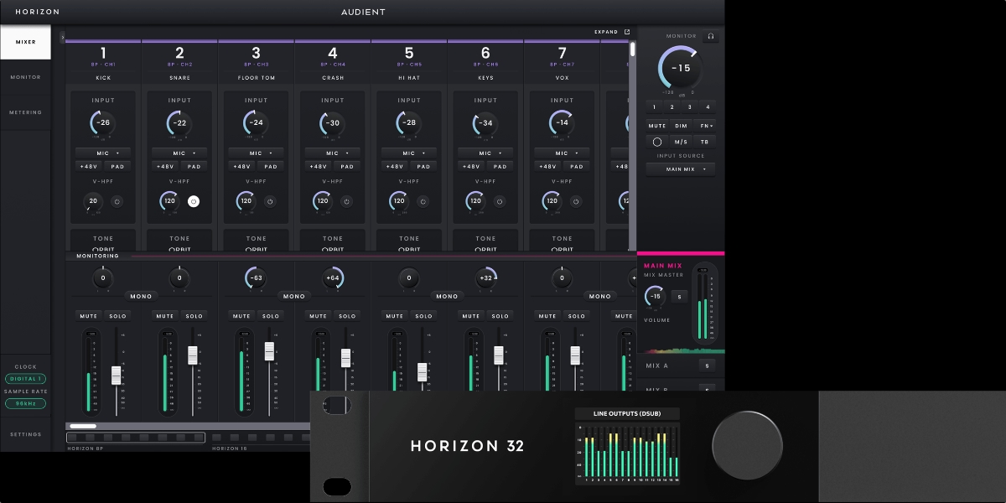Viewport: 1006px width, 503px height.
Task: Open the MIC input type dropdown on HI HAT
Action: pyautogui.click(x=409, y=153)
